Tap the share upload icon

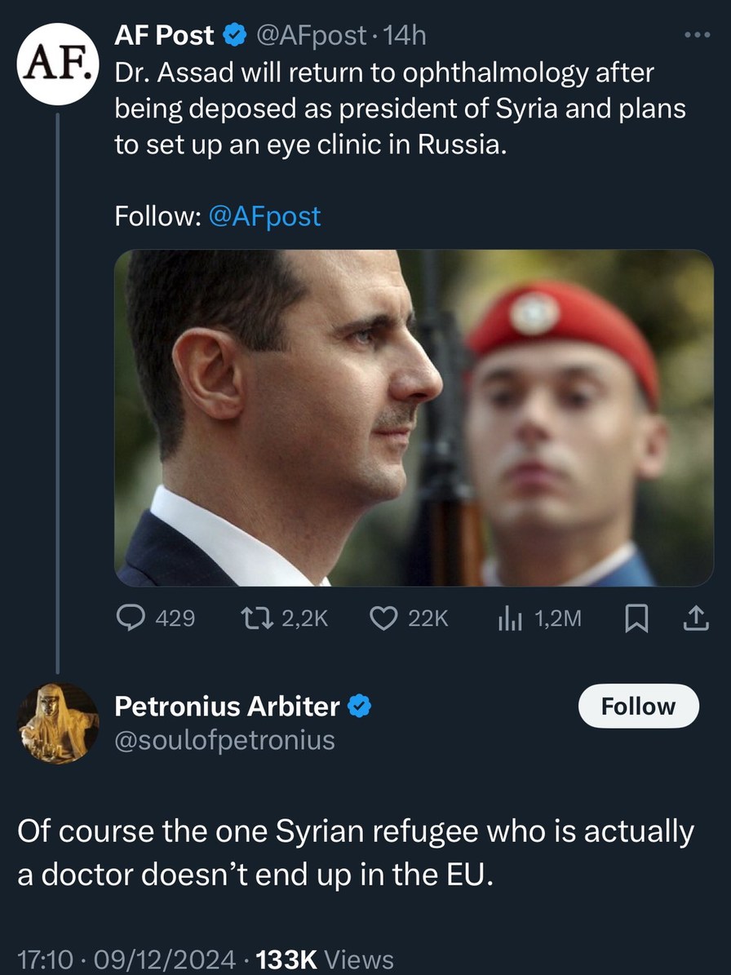pyautogui.click(x=693, y=619)
